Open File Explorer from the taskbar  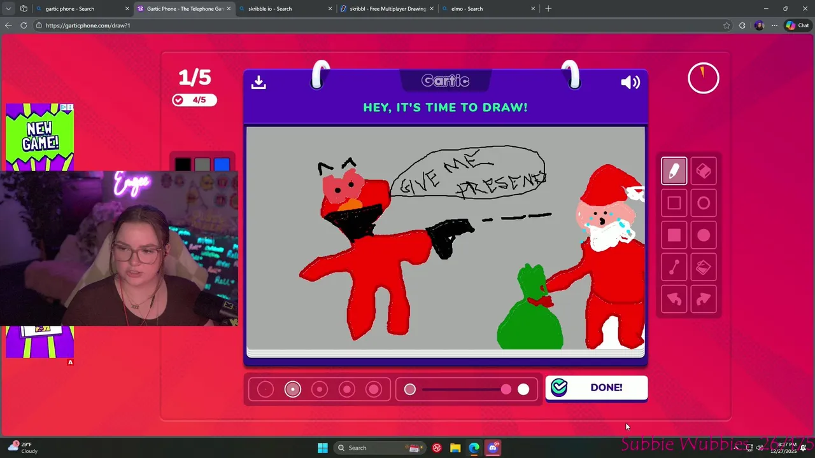[x=455, y=448]
